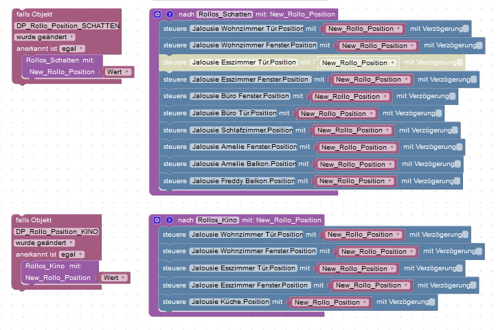Select 'Jalousie Küche.Position' object field
Screen dimensions: 498x330
[229, 302]
